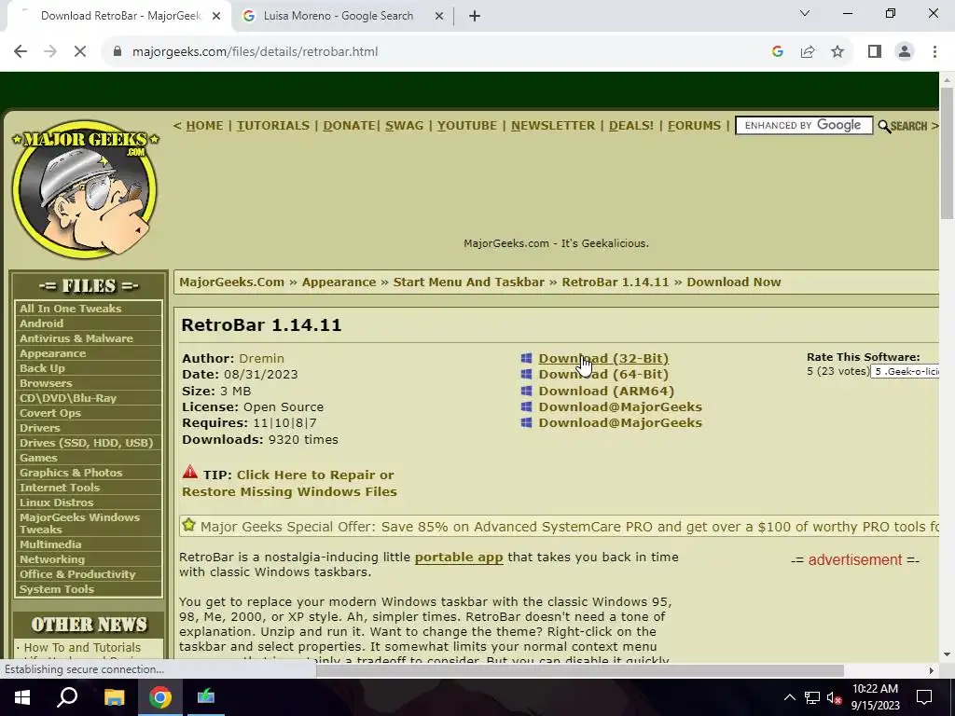Open Games files category
This screenshot has width=955, height=716.
[x=37, y=458]
